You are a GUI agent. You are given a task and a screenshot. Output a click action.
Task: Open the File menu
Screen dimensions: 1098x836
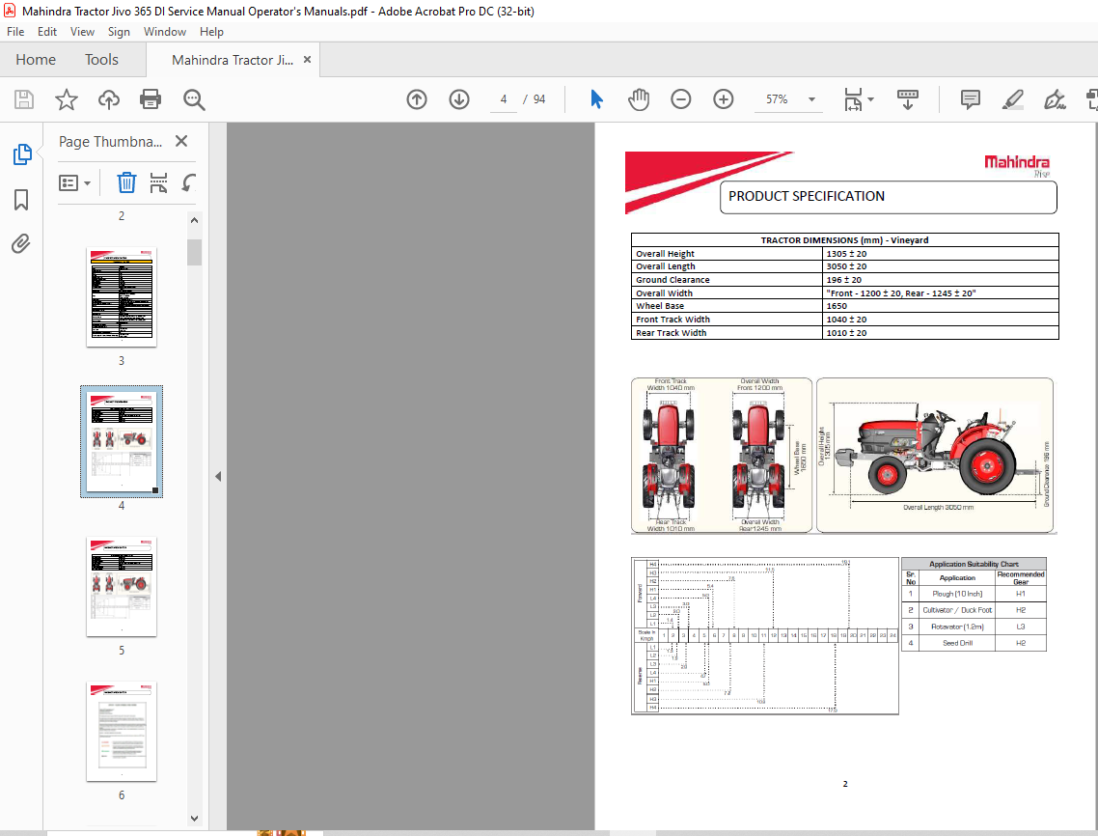click(x=15, y=32)
